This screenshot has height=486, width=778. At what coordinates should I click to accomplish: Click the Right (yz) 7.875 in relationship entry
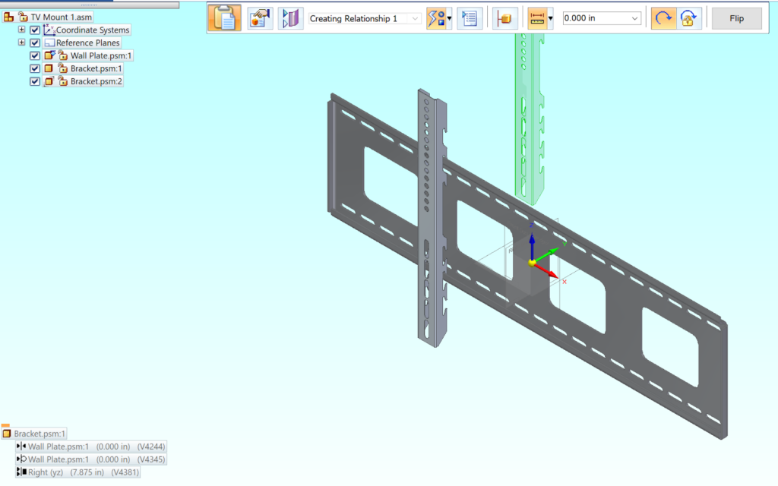coord(80,472)
